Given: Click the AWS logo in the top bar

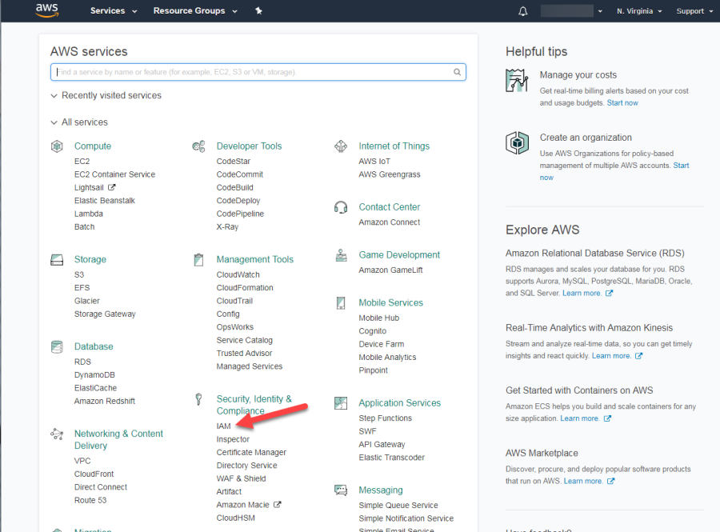Looking at the screenshot, I should 46,10.
